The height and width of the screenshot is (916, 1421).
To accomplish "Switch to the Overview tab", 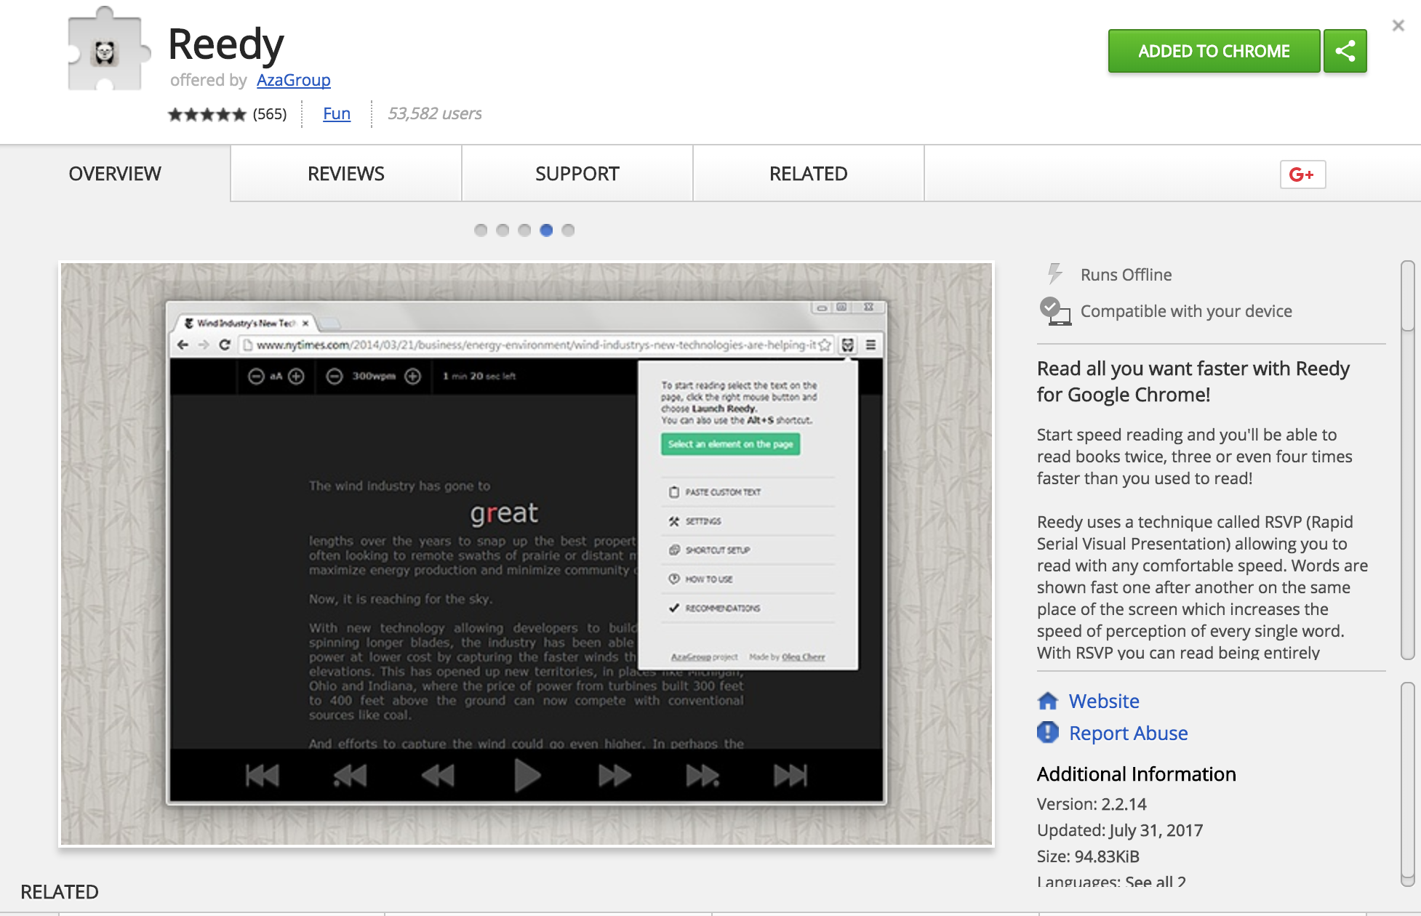I will tap(115, 174).
